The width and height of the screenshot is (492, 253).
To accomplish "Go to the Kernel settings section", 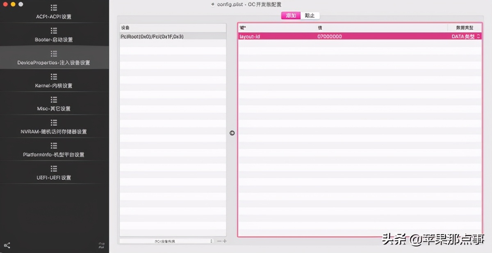I will coord(54,81).
